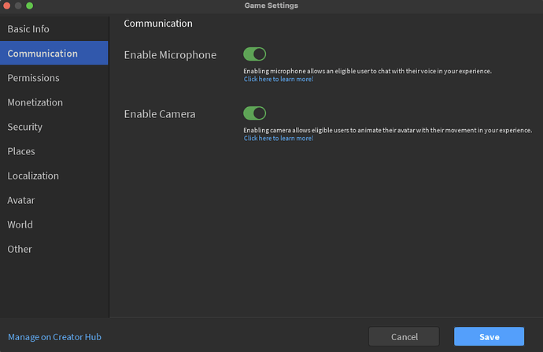The image size is (543, 352).
Task: Click the learn more link under microphone description
Action: (x=279, y=80)
